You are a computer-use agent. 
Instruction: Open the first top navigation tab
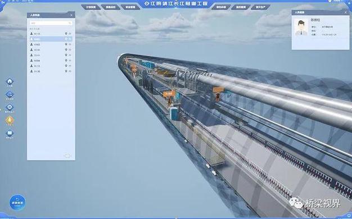coord(91,7)
